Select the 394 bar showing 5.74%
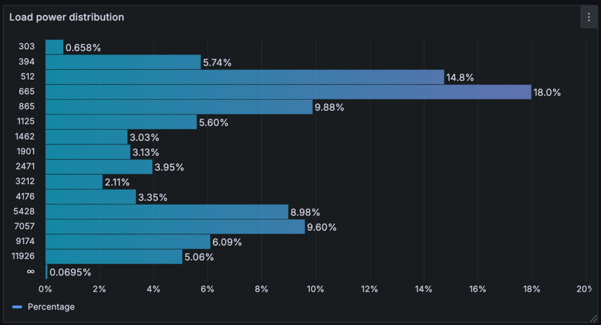Screen dimensions: 601x325 pos(123,62)
